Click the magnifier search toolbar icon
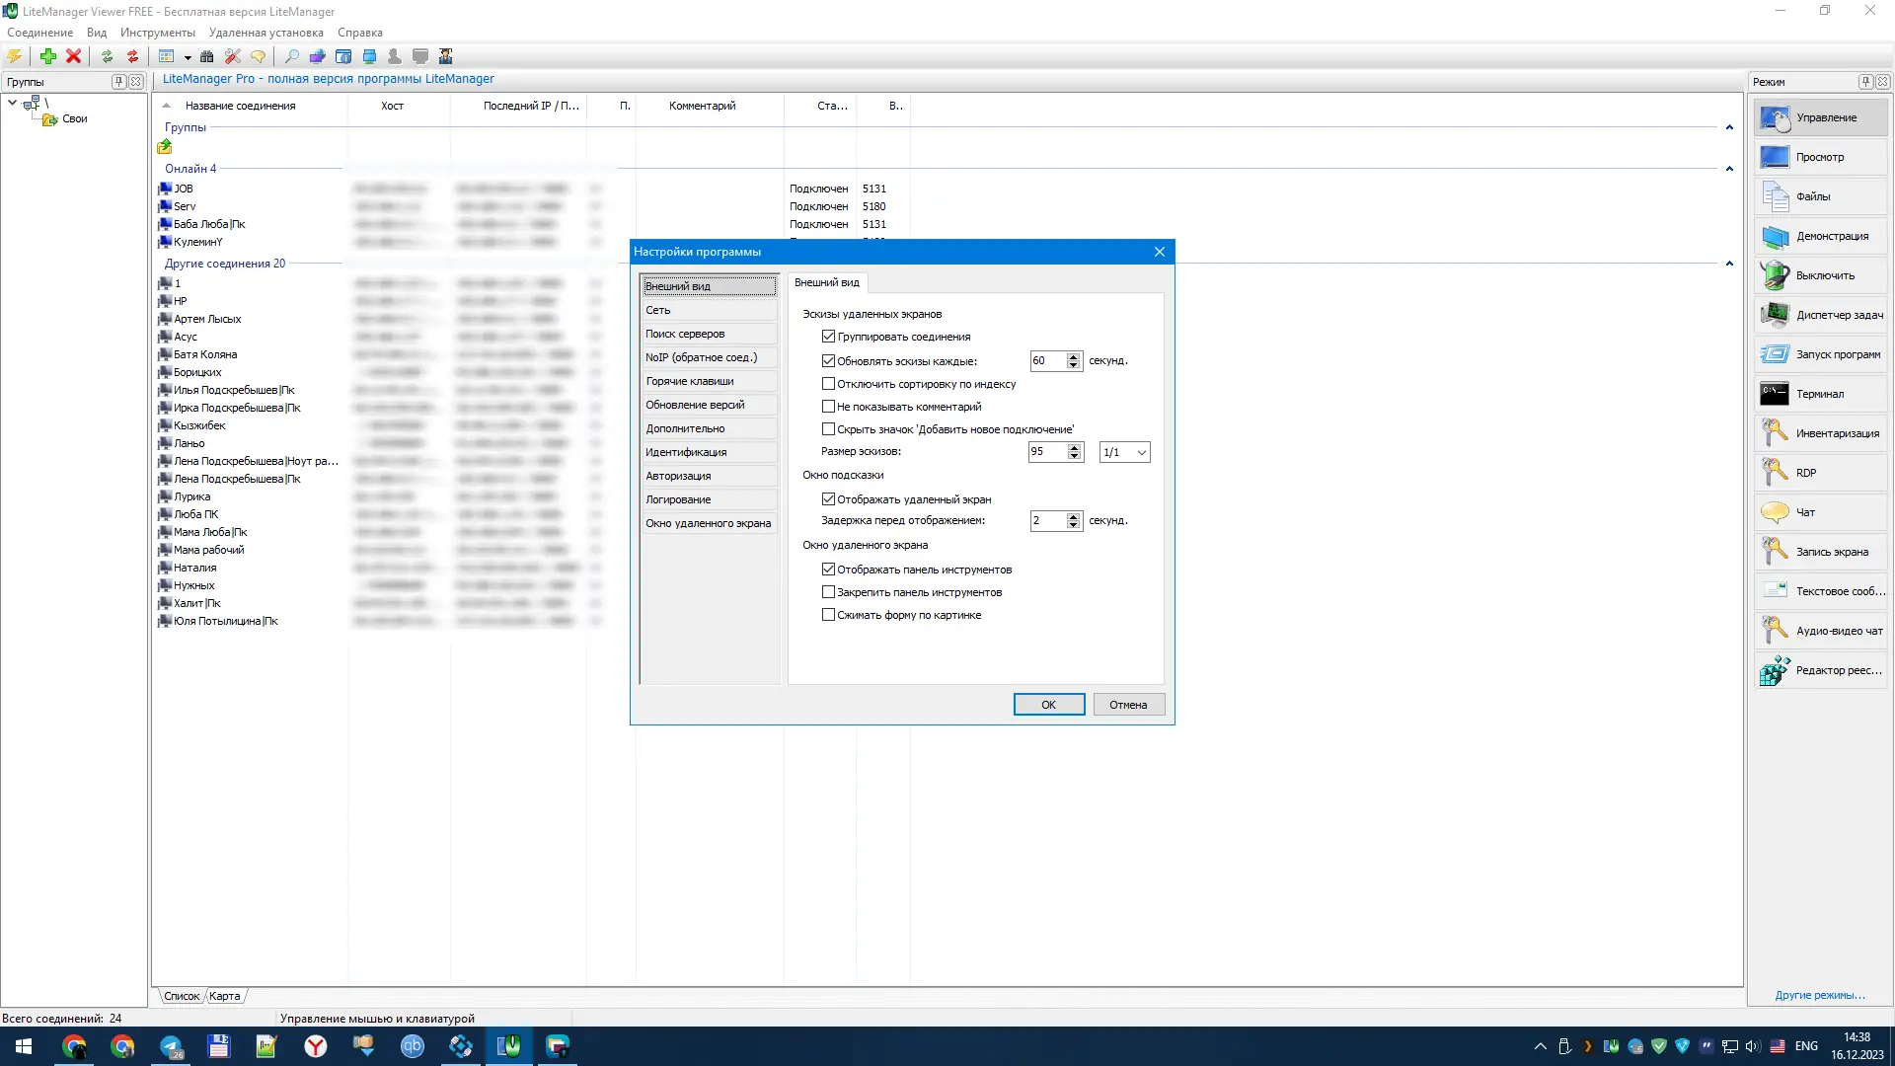Screen dimensions: 1895x1066 [291, 56]
